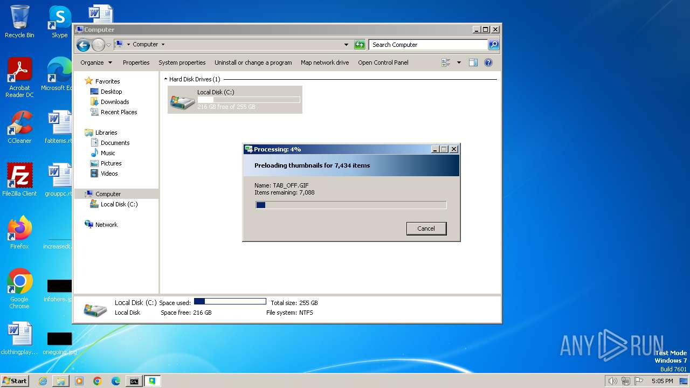The height and width of the screenshot is (388, 690).
Task: Open FileZilla Client shortcut
Action: click(19, 180)
